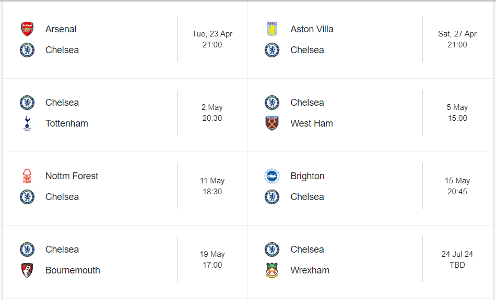
Task: Click Chelsea badge in Arsenal fixture
Action: click(x=27, y=50)
